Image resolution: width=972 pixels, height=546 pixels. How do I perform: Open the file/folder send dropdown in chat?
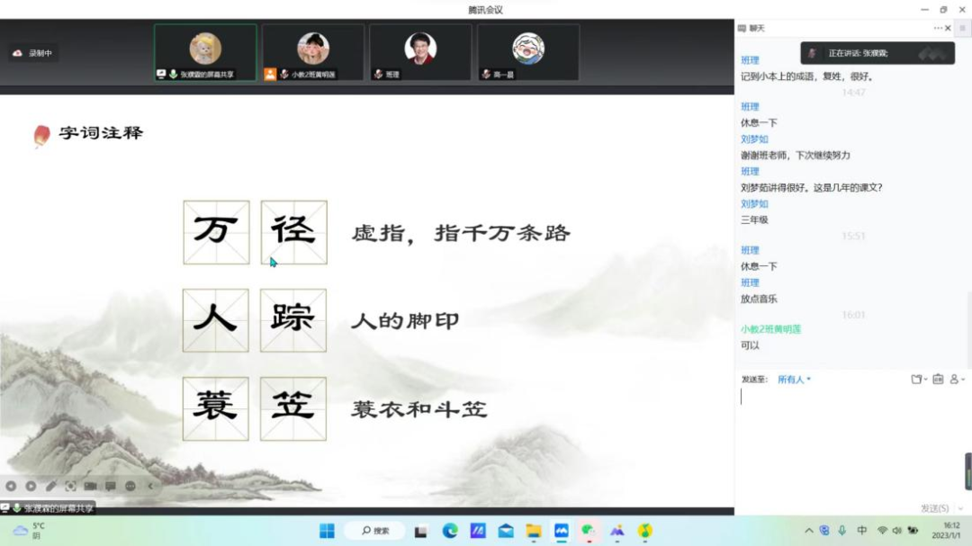coord(918,380)
